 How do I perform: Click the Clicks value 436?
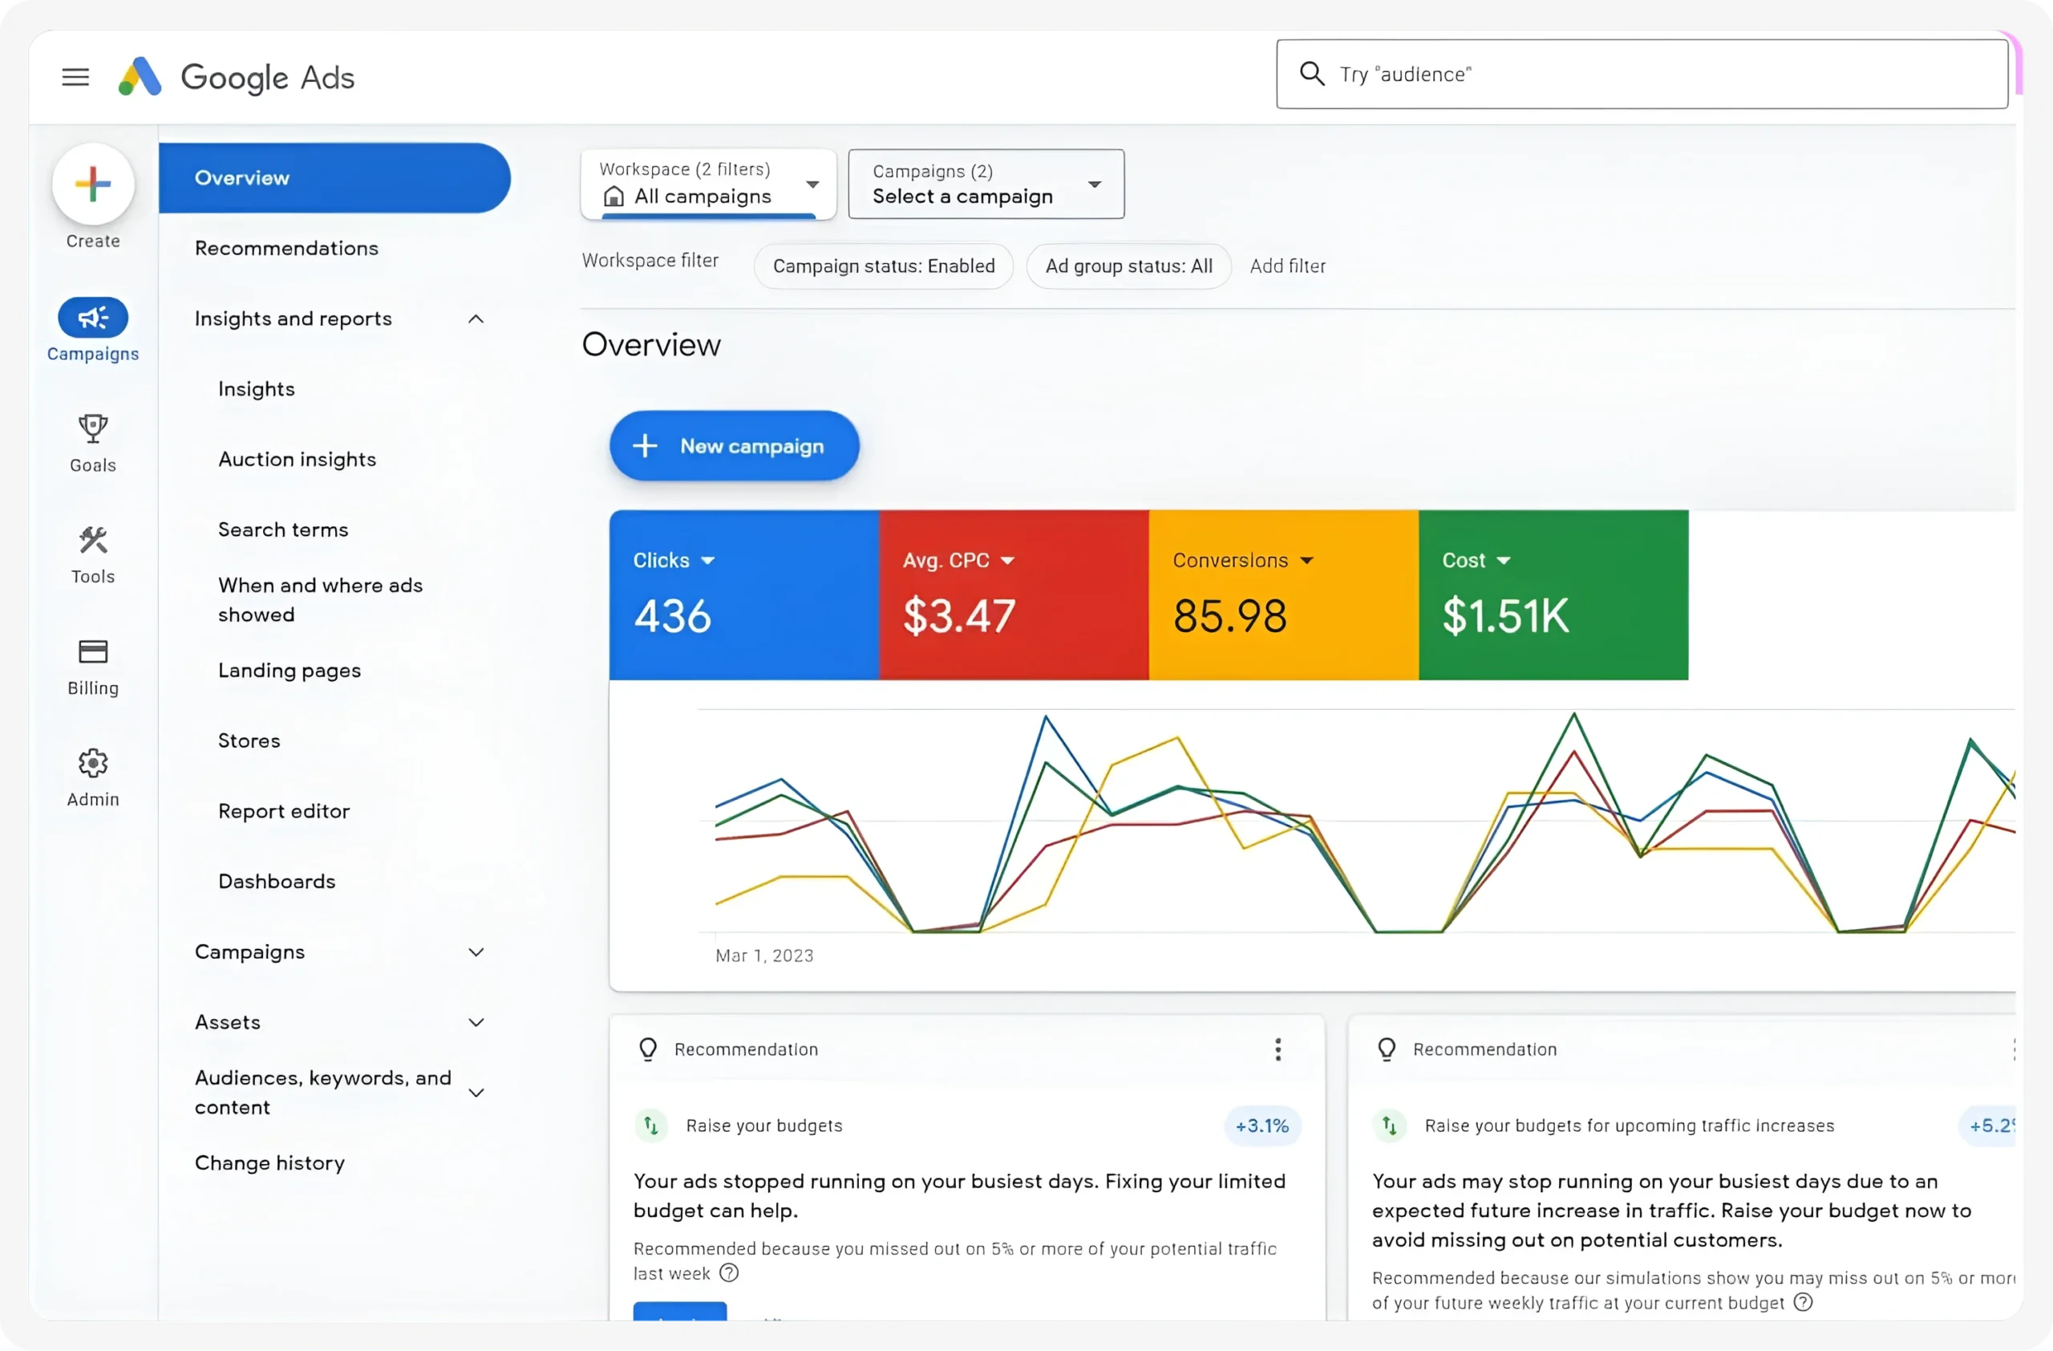click(x=672, y=616)
